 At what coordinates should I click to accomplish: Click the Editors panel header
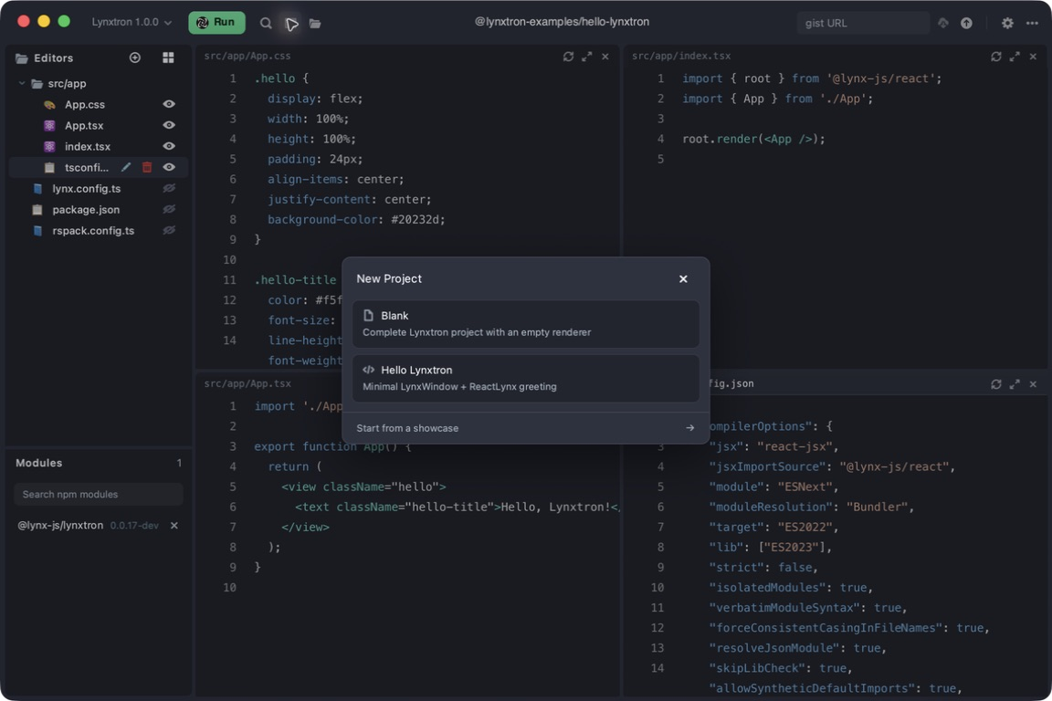[x=53, y=58]
